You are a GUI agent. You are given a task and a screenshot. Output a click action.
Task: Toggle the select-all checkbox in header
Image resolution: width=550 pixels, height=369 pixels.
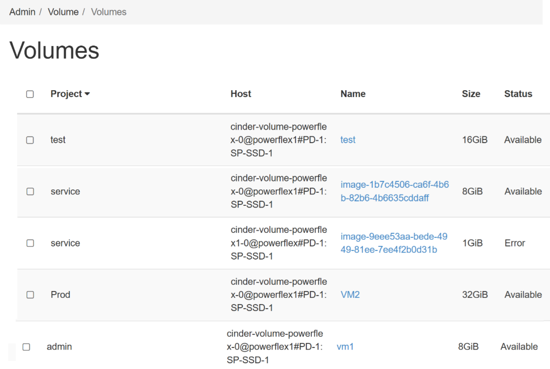pyautogui.click(x=30, y=94)
